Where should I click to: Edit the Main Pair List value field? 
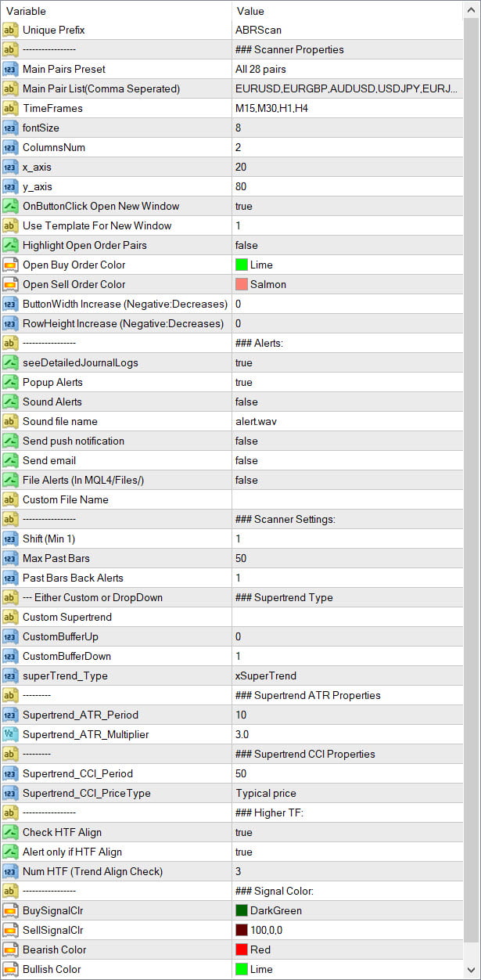(347, 88)
